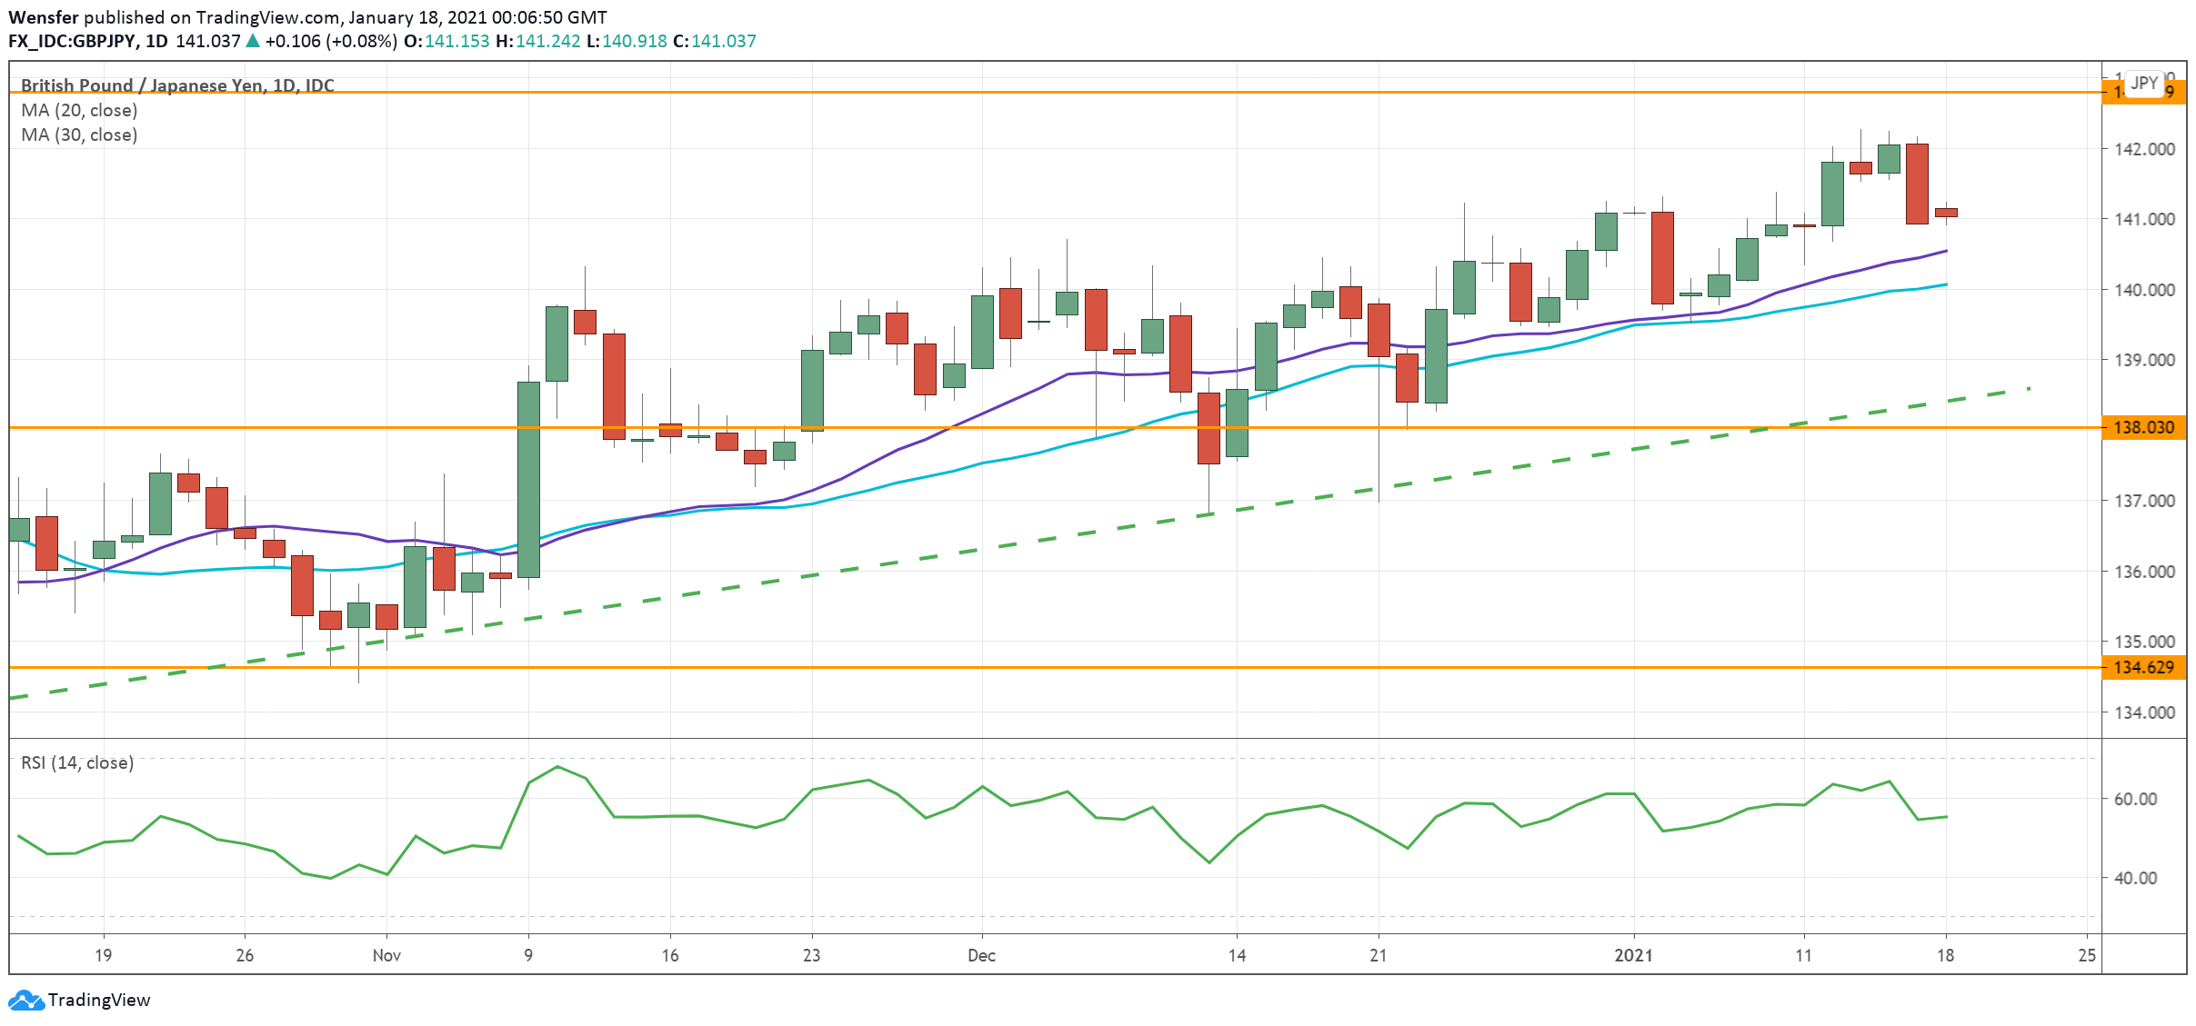Click the 2021 marker on the time axis
This screenshot has width=2196, height=1026.
[x=1633, y=955]
